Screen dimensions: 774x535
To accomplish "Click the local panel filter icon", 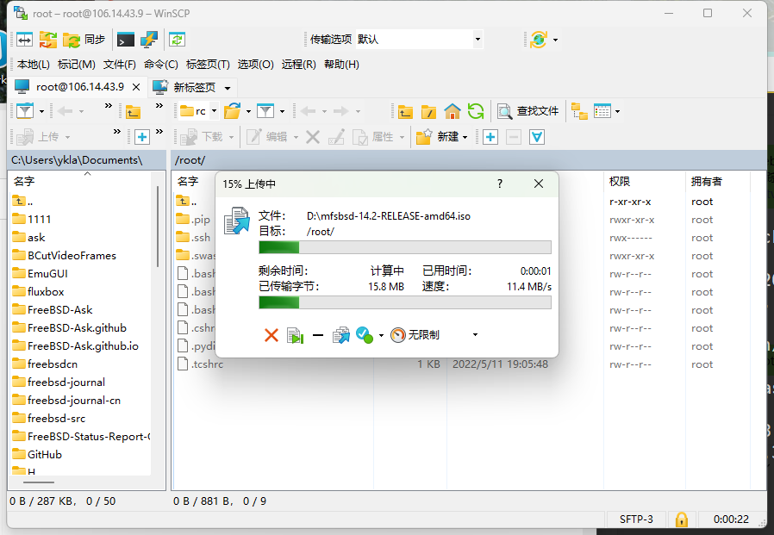I will point(25,111).
